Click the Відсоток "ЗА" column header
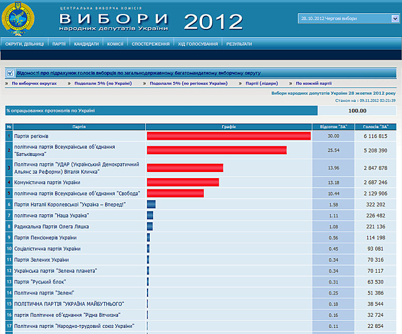 pos(333,127)
